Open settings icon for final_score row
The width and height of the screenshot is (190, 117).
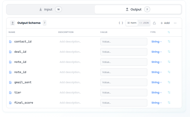click(x=169, y=102)
